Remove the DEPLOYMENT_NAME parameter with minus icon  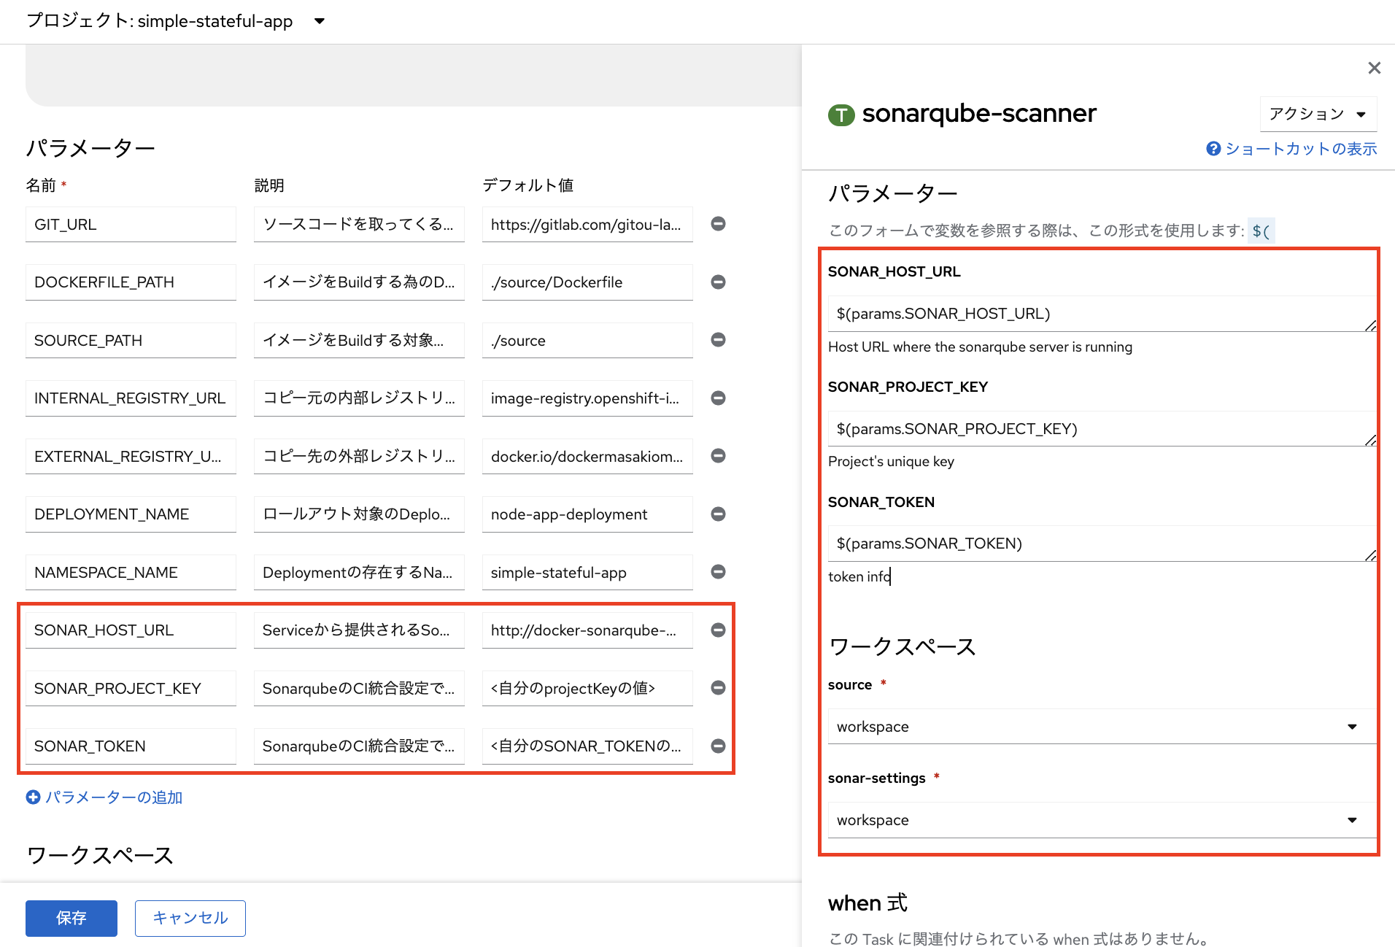tap(718, 514)
